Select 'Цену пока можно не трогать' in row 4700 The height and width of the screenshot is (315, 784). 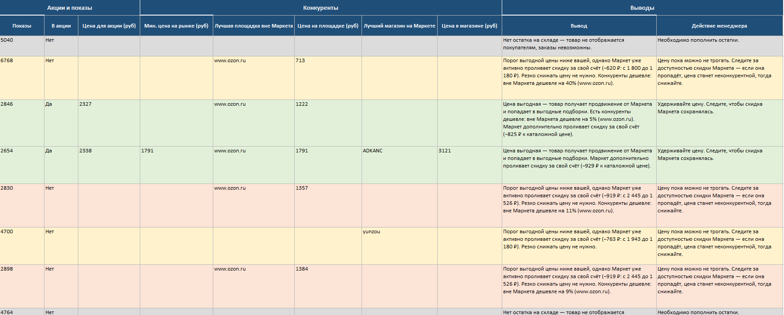click(x=719, y=246)
